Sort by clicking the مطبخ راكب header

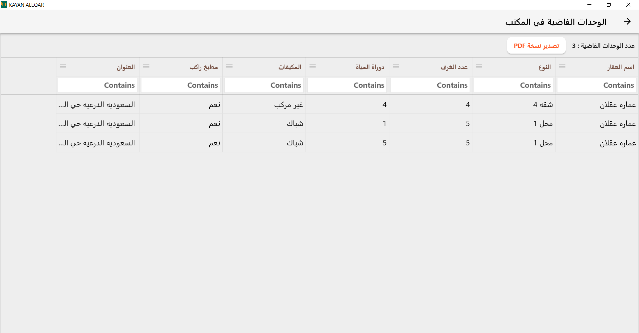tap(203, 67)
